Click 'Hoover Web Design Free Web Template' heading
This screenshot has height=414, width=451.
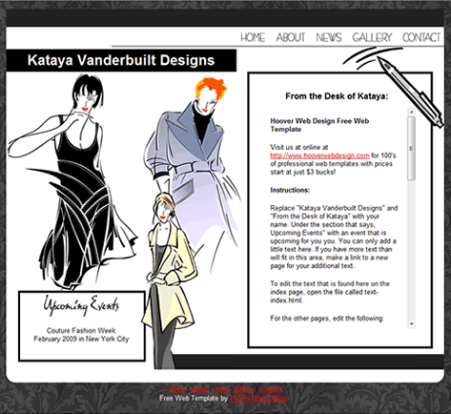point(319,125)
